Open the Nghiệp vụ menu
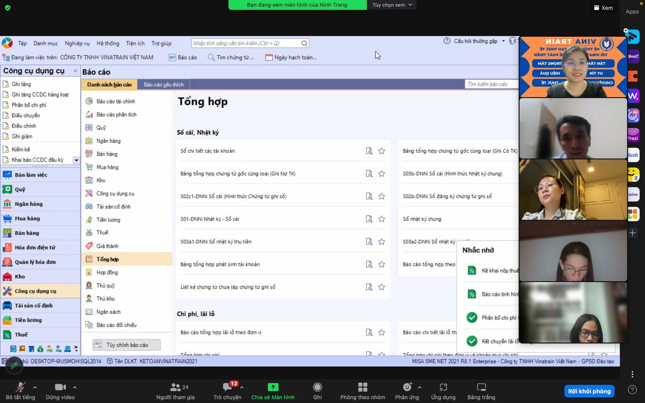The height and width of the screenshot is (403, 645). (x=77, y=43)
